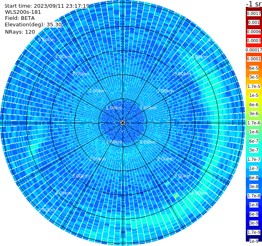Click the Start time 2023/09/11 23:17:19 text
Viewport: 262px width, 246px height.
click(x=47, y=6)
